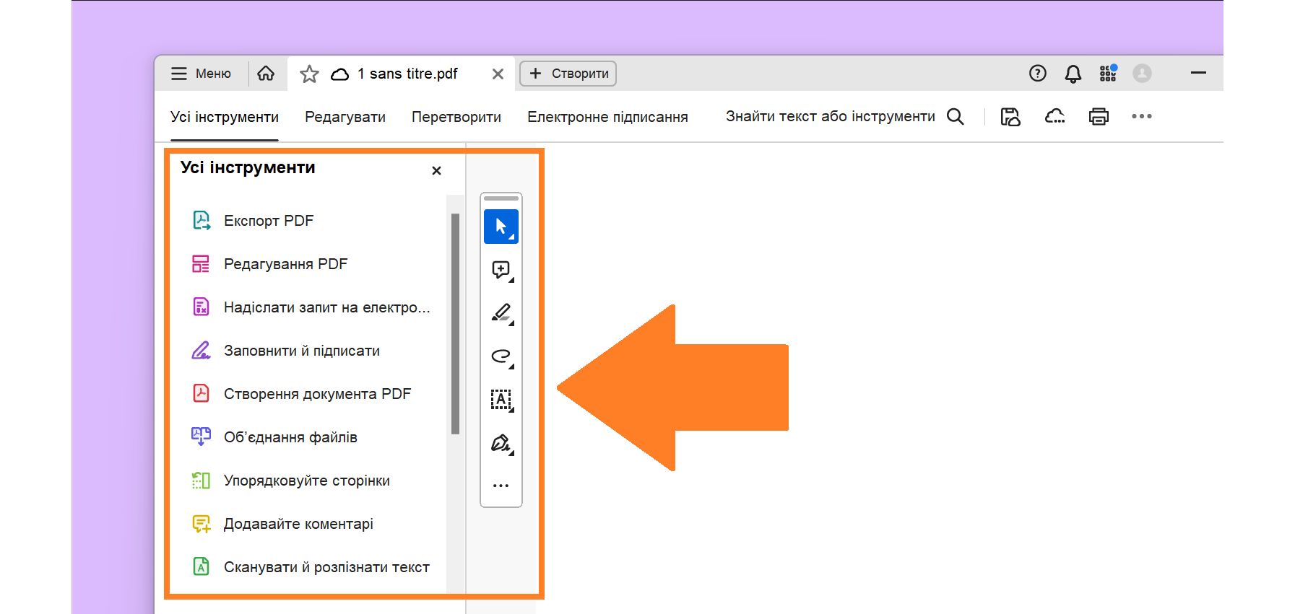Open the Help question mark icon
The width and height of the screenshot is (1295, 614).
tap(1038, 74)
